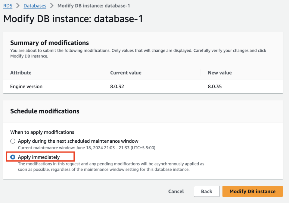Open the RDS breadcrumb link

(8, 5)
